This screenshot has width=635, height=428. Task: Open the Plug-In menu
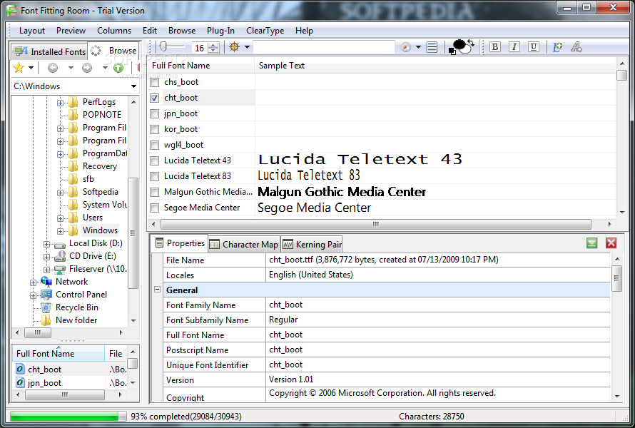[x=220, y=31]
